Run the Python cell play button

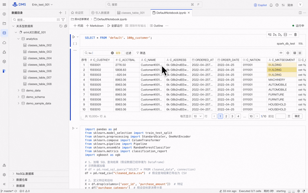click(73, 128)
